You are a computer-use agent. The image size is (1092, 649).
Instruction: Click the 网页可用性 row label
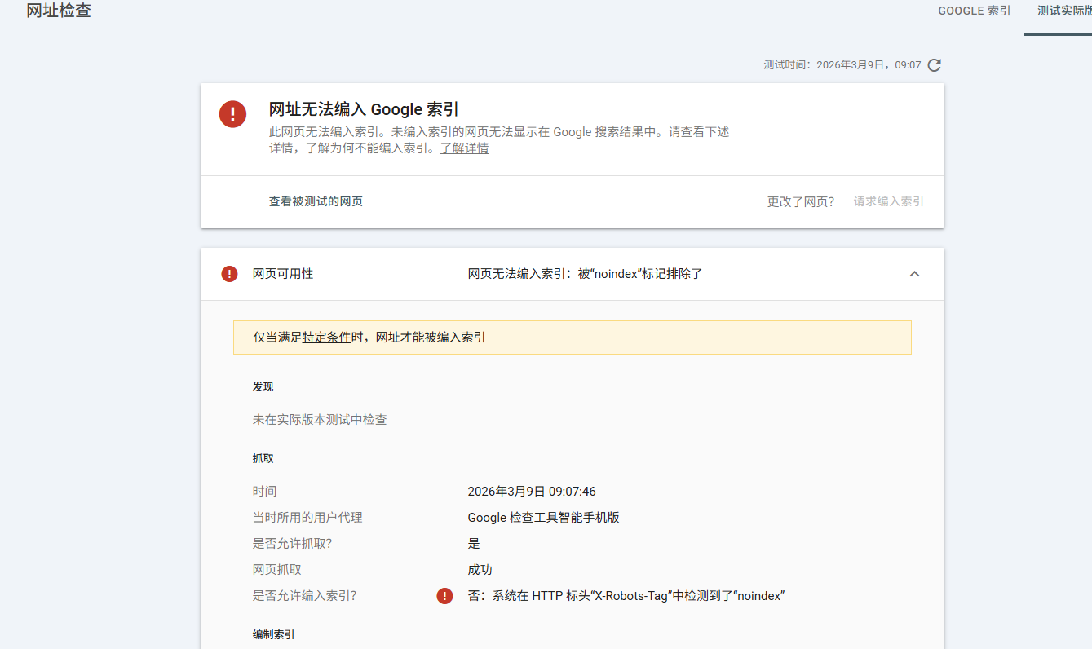283,274
